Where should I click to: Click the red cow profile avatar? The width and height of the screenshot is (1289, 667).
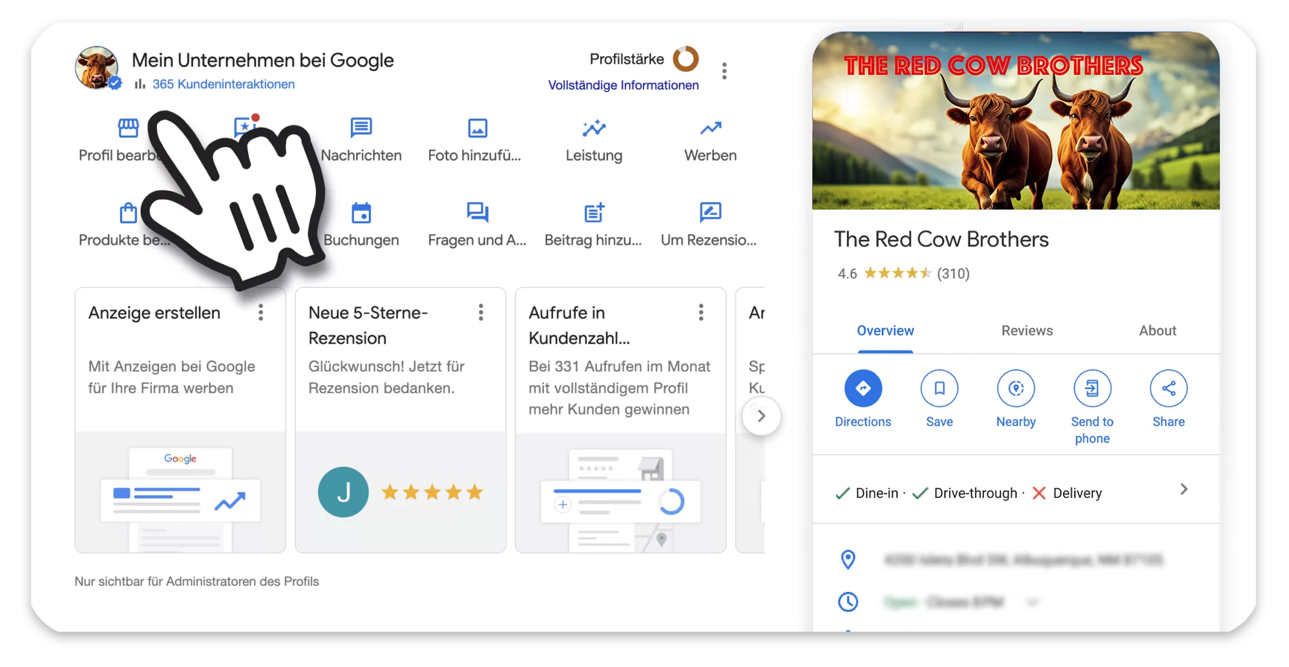[97, 67]
